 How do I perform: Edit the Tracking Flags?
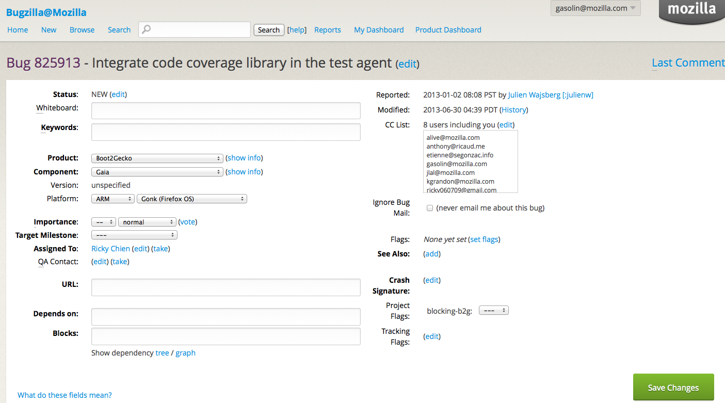tap(432, 336)
